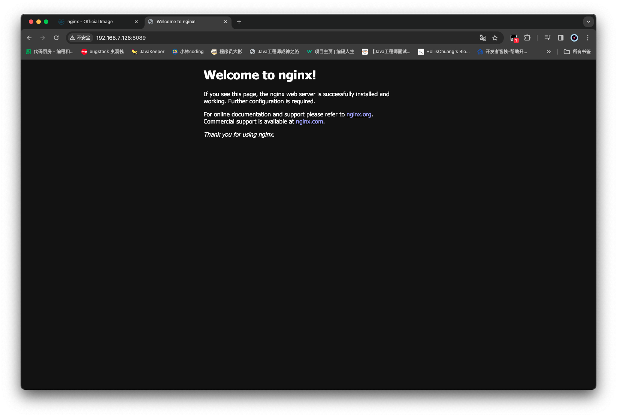The width and height of the screenshot is (617, 417).
Task: Focus the address bar showing 192.168.7.128:8089
Action: pos(285,38)
